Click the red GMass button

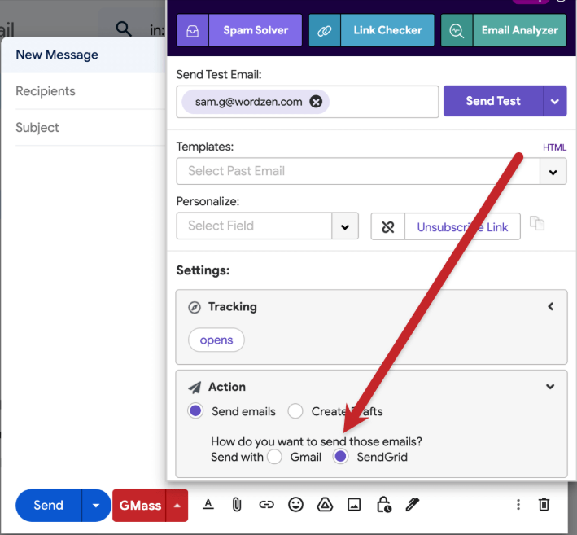click(139, 506)
